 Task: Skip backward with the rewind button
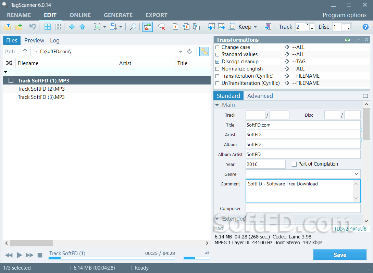coord(9,255)
